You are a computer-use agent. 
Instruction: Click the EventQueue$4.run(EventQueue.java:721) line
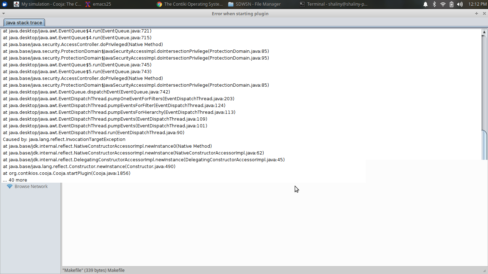click(x=77, y=31)
